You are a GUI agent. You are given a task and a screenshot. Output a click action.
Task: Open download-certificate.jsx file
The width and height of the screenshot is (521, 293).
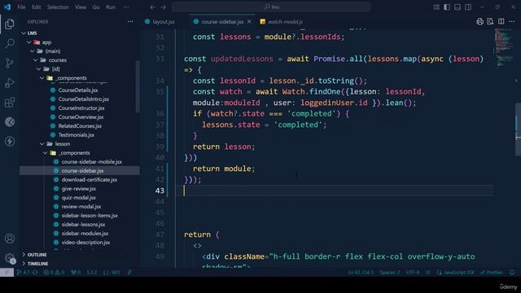pyautogui.click(x=89, y=180)
